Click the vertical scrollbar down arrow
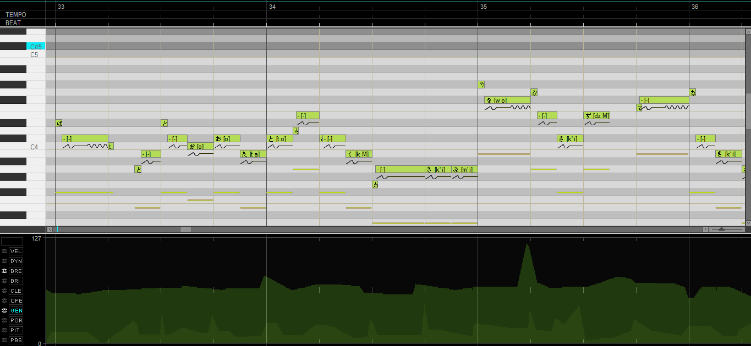751x346 pixels. point(748,222)
